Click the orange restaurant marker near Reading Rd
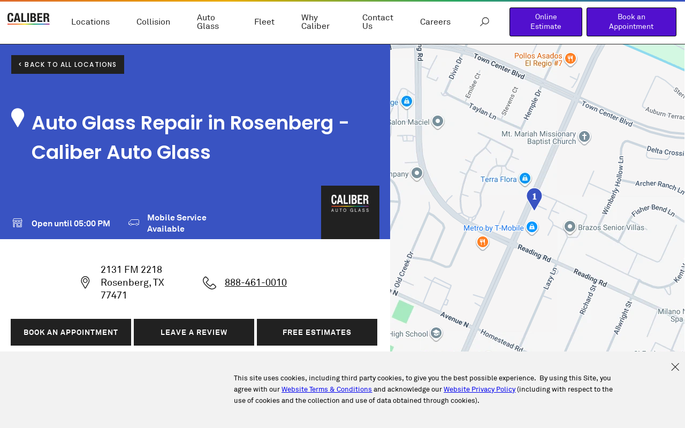Screen dimensions: 685x428 pyautogui.click(x=483, y=242)
